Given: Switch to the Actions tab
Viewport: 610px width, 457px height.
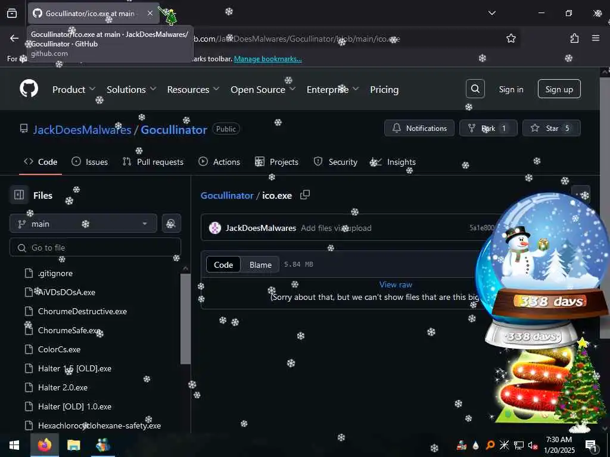Looking at the screenshot, I should tap(219, 162).
